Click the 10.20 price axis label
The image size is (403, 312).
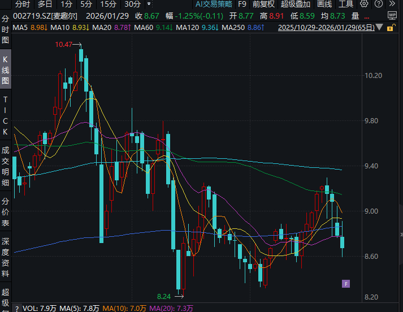pos(374,76)
